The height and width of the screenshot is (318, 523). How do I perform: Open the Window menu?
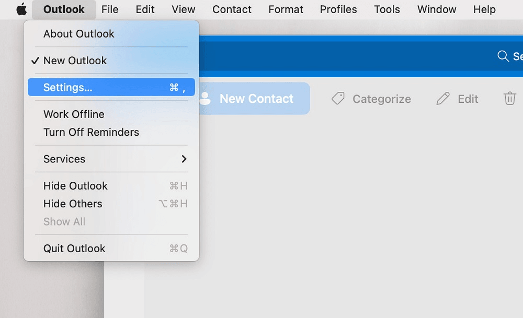coord(437,9)
